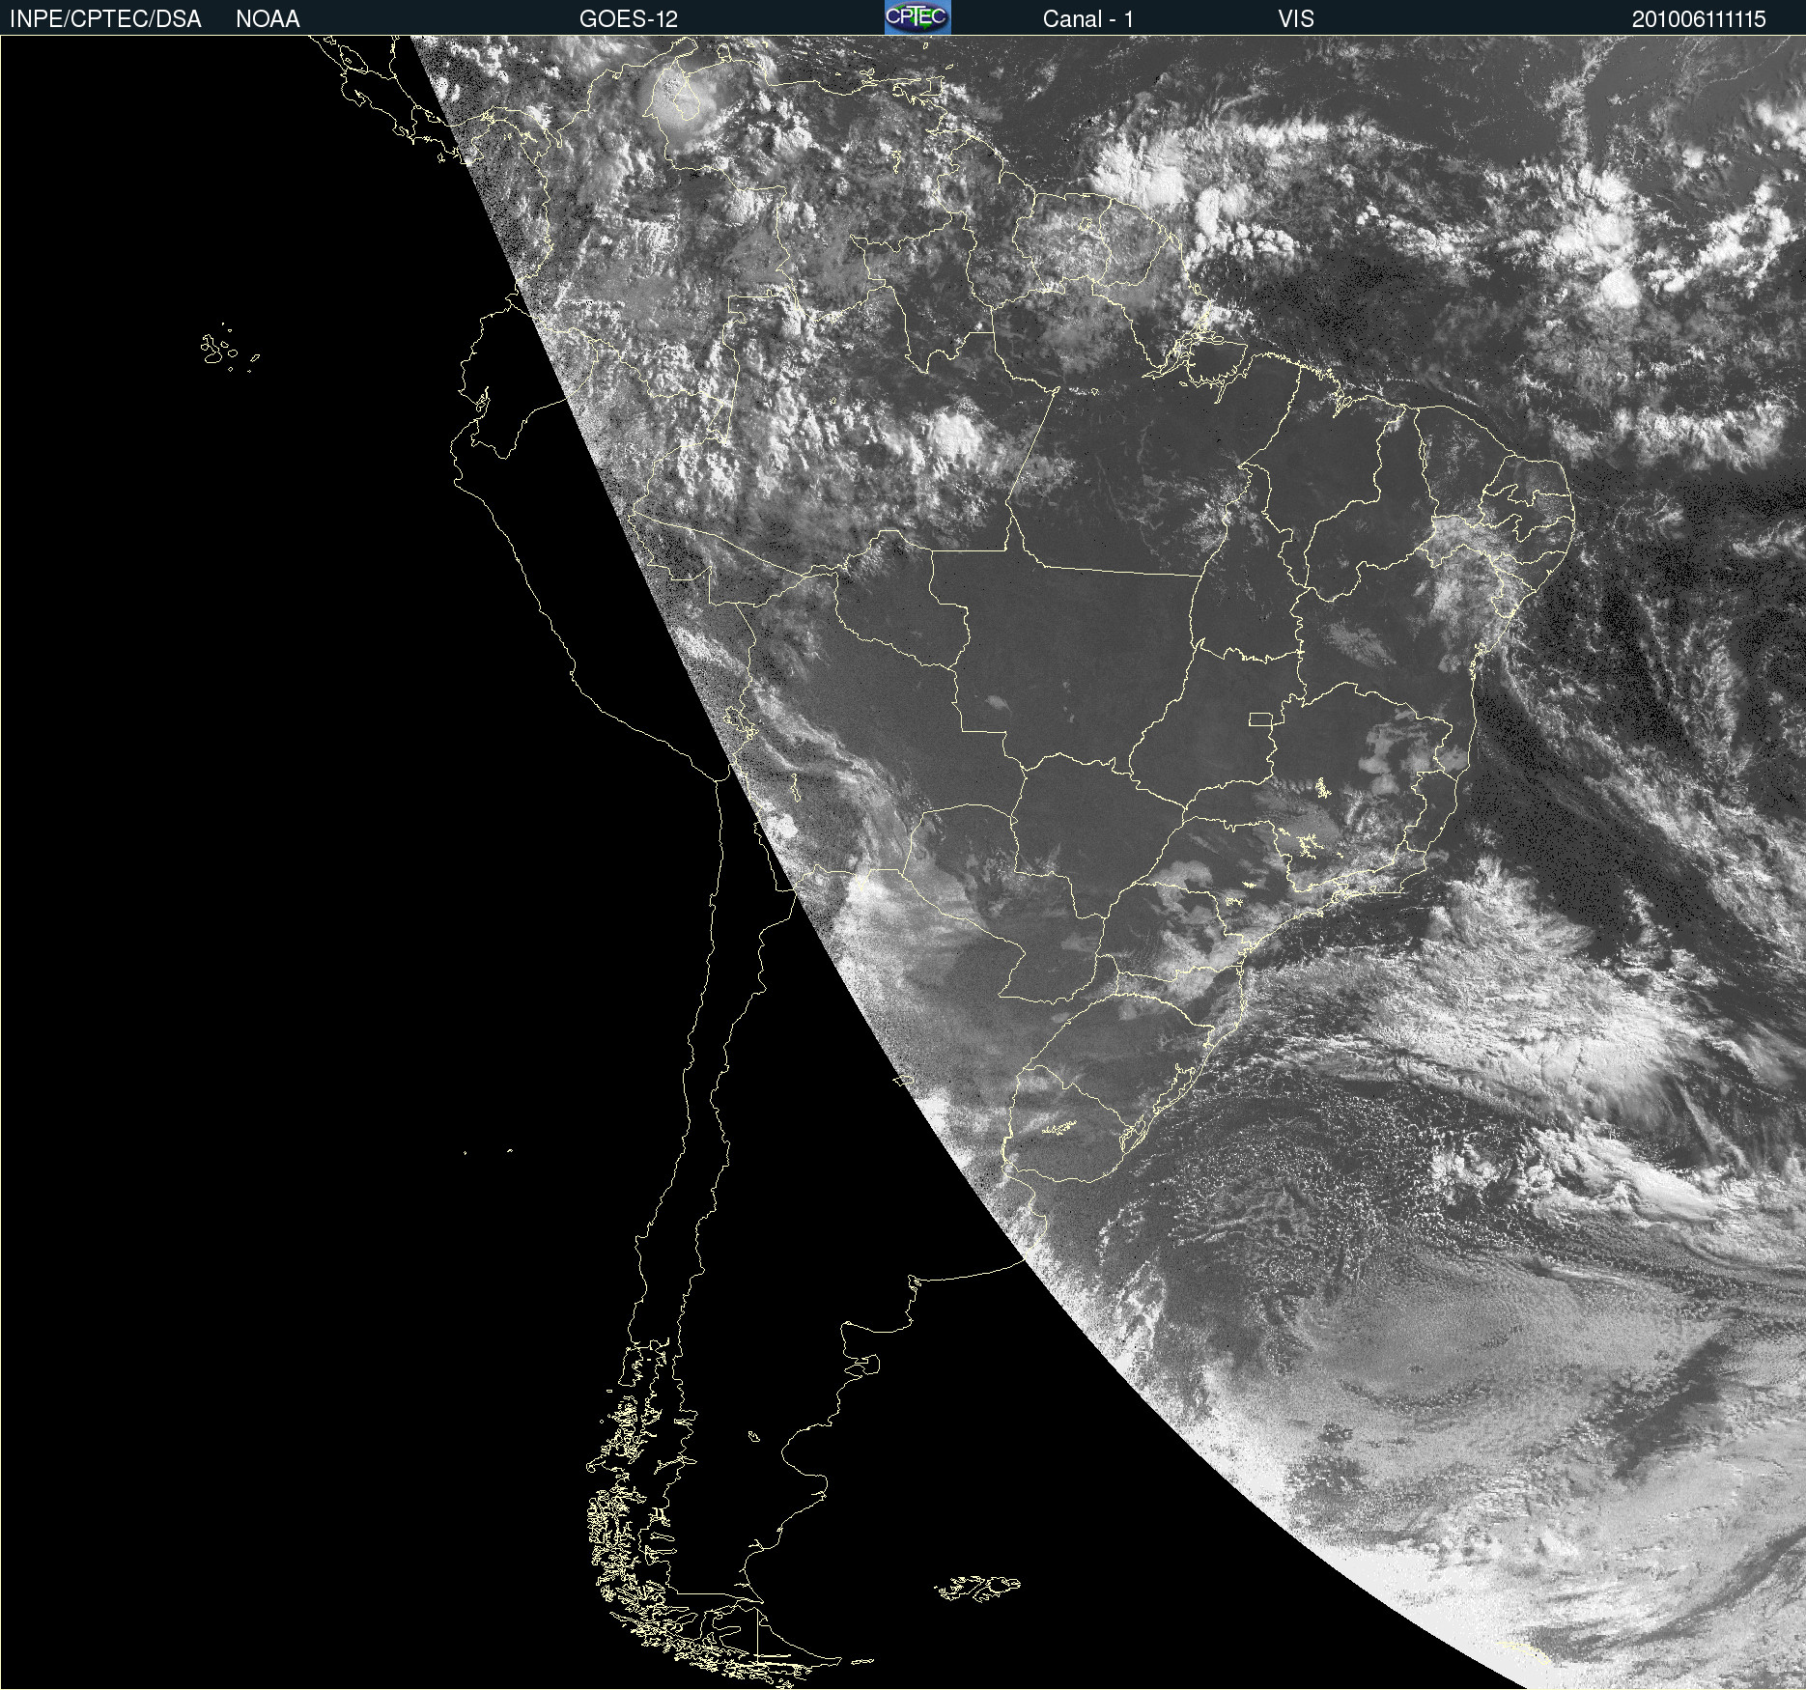Click the NOAA label in the header

click(x=268, y=19)
